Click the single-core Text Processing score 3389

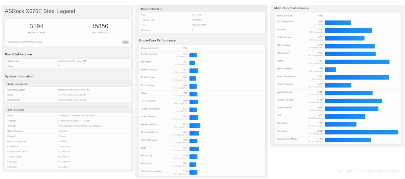pos(185,101)
